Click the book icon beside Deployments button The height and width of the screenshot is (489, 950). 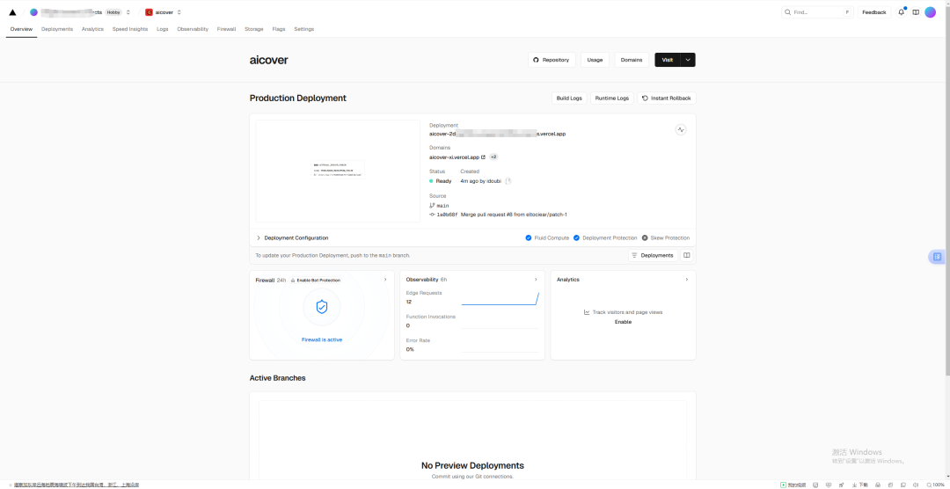(x=687, y=255)
